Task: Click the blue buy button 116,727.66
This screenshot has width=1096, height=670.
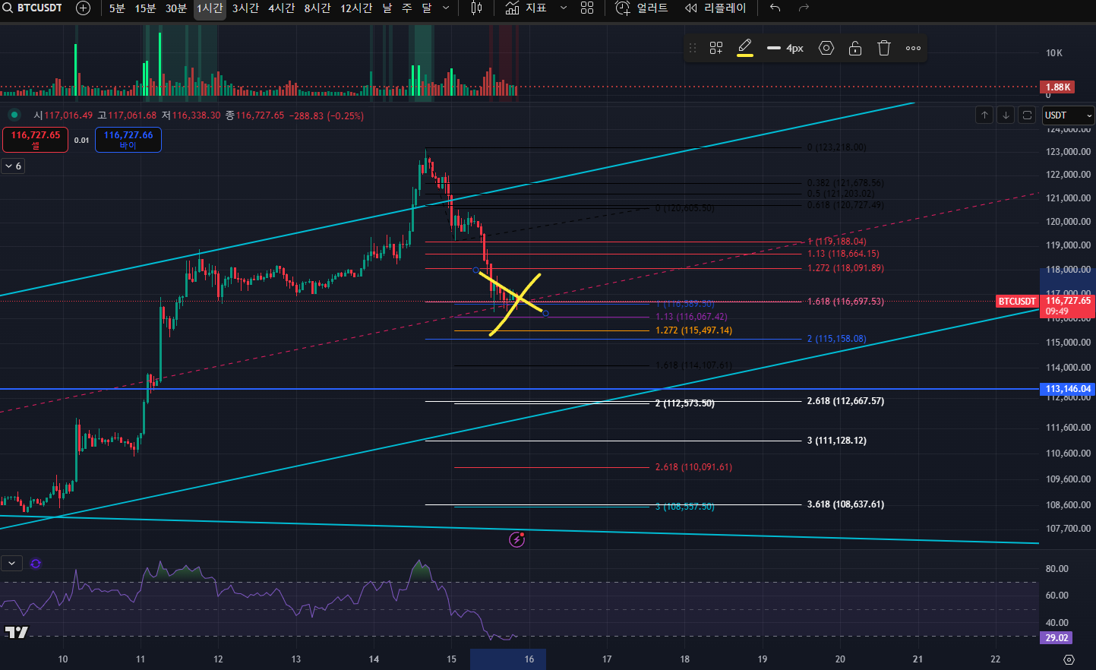Action: coord(128,140)
